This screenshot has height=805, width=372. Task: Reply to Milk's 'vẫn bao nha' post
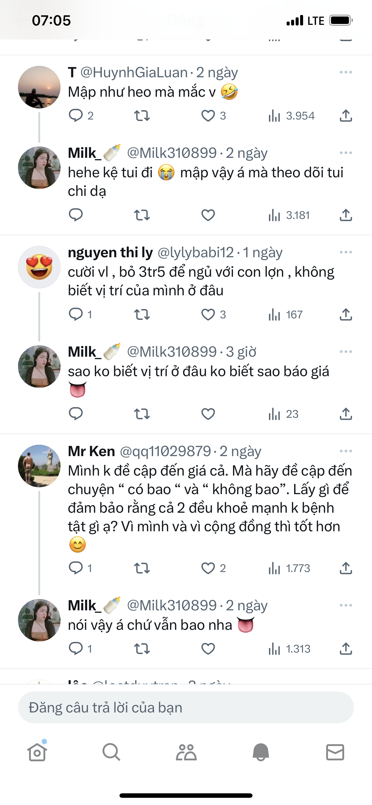76,649
